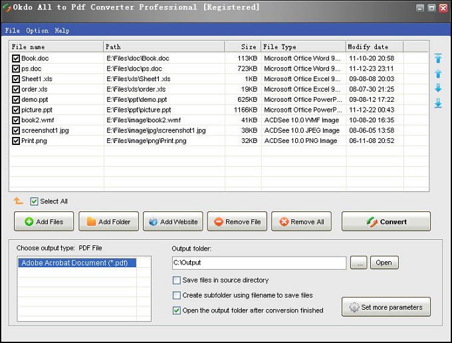This screenshot has width=452, height=343.
Task: Click the move-to-top arrow icon
Action: pos(438,58)
